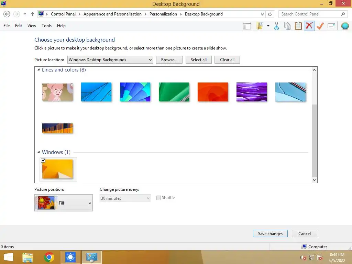352x264 pixels.
Task: Click the Select all button
Action: tap(199, 60)
